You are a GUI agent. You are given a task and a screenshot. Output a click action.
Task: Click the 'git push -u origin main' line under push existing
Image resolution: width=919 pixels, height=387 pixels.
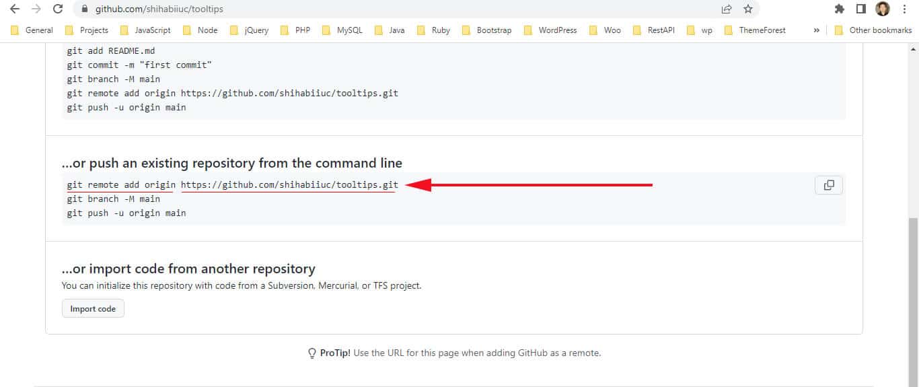(126, 213)
